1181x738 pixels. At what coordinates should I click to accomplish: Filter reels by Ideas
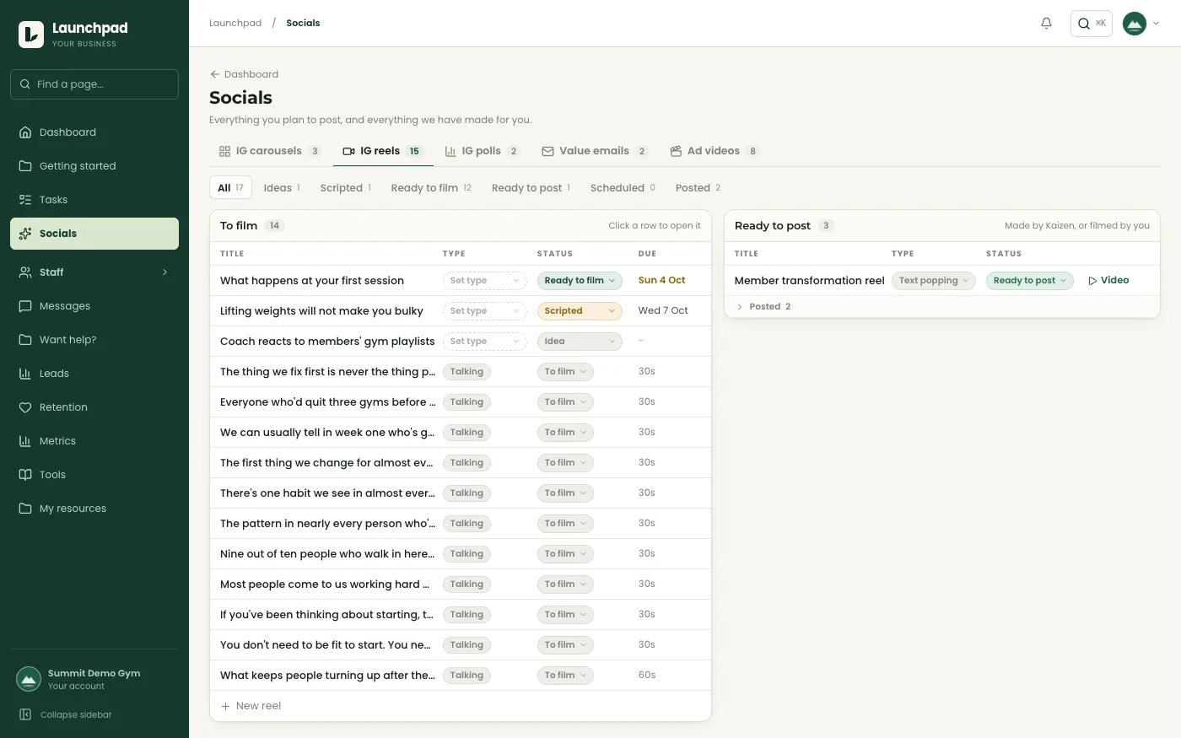pos(282,188)
